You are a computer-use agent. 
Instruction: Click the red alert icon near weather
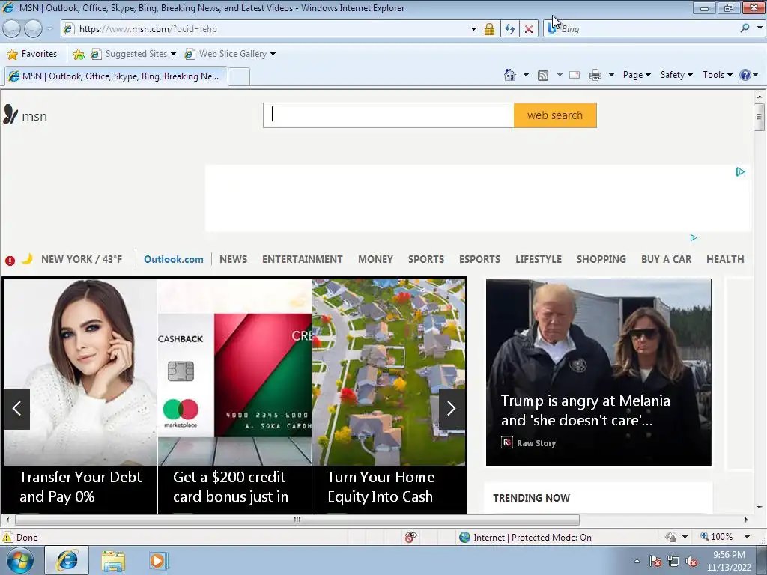(x=10, y=260)
